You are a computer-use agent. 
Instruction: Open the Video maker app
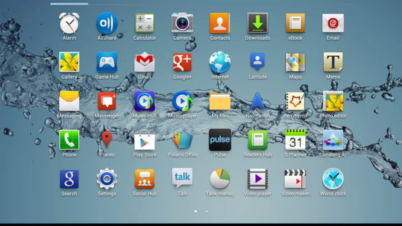tap(295, 179)
